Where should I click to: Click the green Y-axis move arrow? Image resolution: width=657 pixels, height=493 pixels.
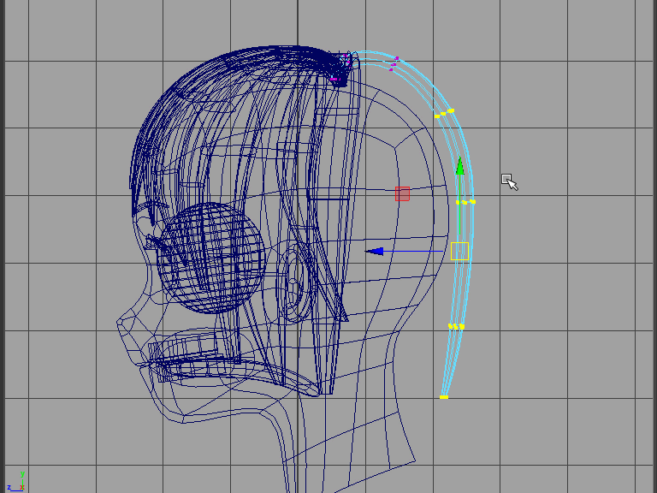(x=459, y=166)
